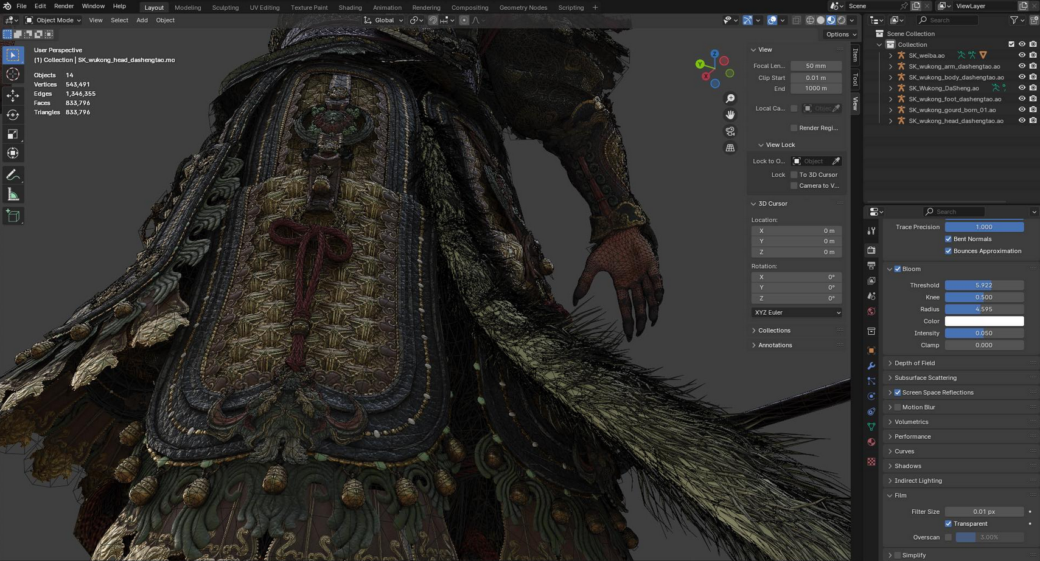The image size is (1040, 561).
Task: Open the Modifier wrench properties tab
Action: point(871,366)
